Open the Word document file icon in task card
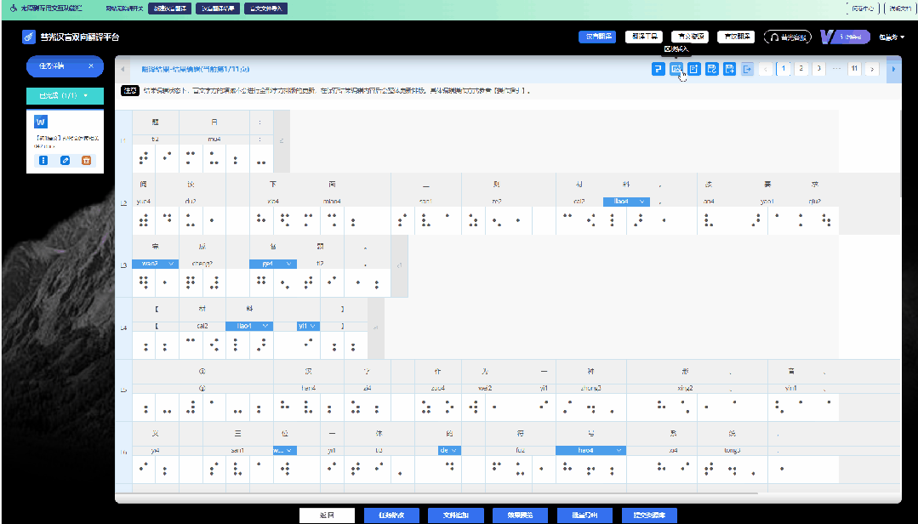This screenshot has height=524, width=918. 40,122
